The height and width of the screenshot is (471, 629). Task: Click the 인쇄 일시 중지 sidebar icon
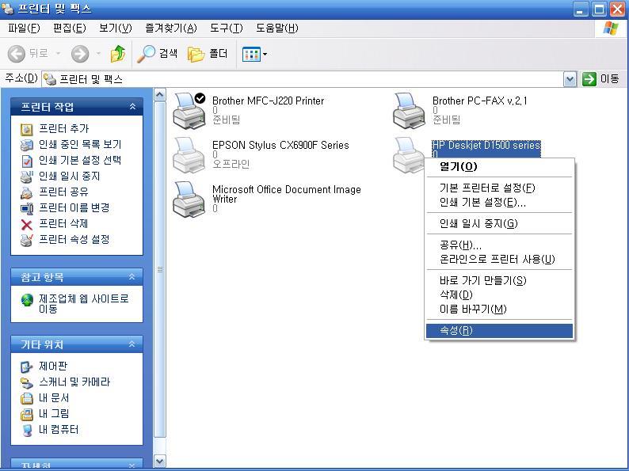click(26, 177)
